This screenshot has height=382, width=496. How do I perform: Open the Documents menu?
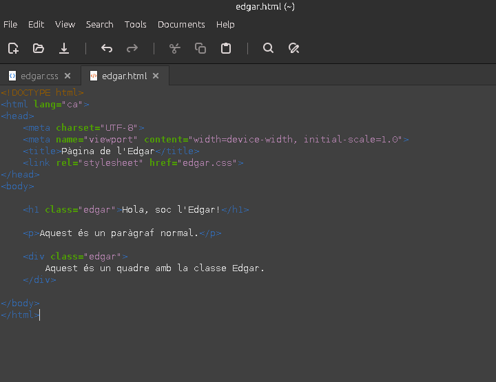click(x=181, y=24)
